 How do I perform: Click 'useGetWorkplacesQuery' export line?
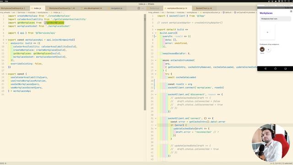tap(25, 84)
